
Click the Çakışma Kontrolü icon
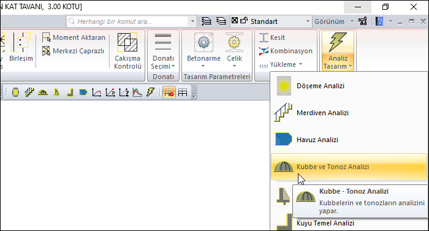click(127, 42)
